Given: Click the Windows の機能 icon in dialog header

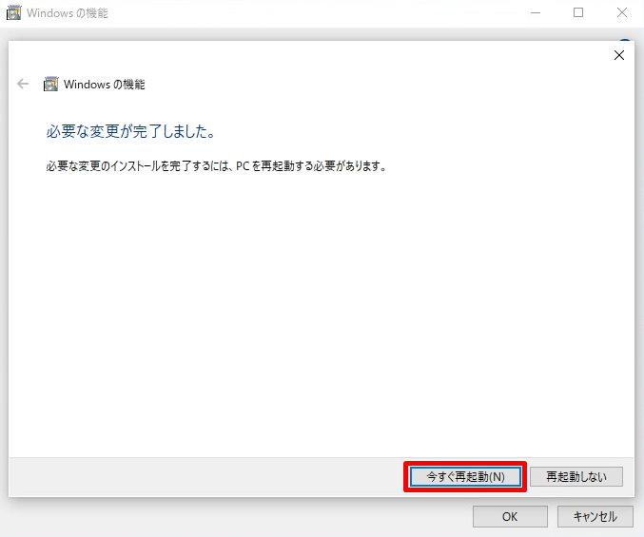Looking at the screenshot, I should [51, 84].
